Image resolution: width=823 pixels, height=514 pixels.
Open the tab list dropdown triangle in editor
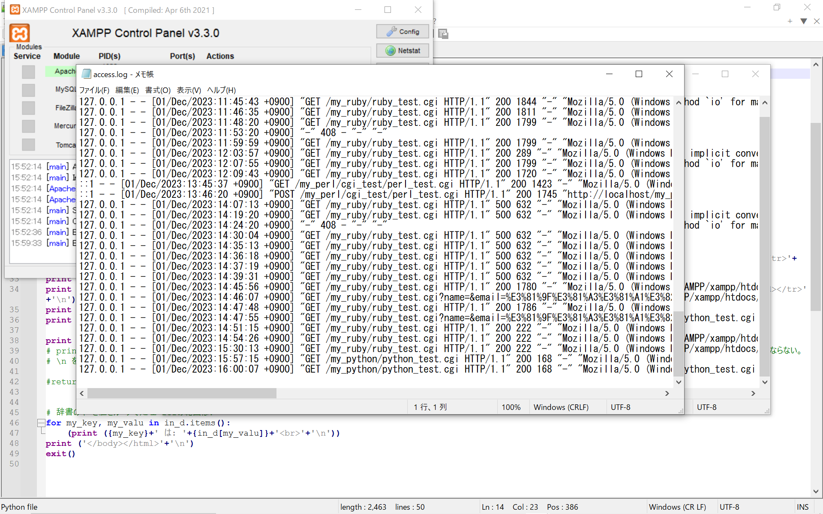804,21
